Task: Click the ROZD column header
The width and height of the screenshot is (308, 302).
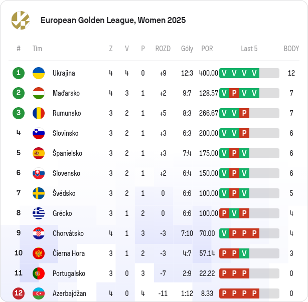Action: pos(163,49)
